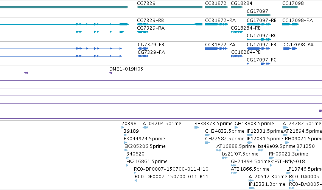This screenshot has height=190, width=322.
Task: Select the CG17097-PB protein label
Action: pos(261,45)
